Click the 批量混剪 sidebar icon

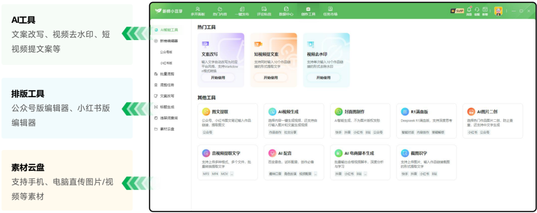[x=156, y=74]
